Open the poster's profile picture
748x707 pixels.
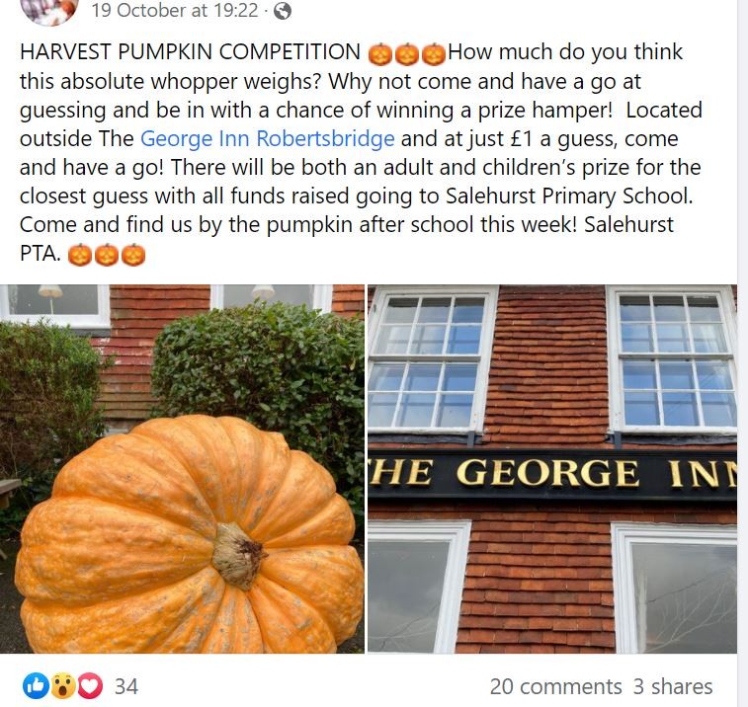coord(49,10)
